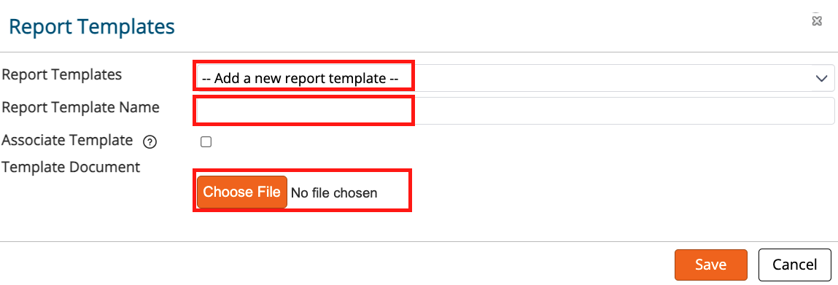Select '-- Add a new report template --' text
838x285 pixels.
[300, 79]
